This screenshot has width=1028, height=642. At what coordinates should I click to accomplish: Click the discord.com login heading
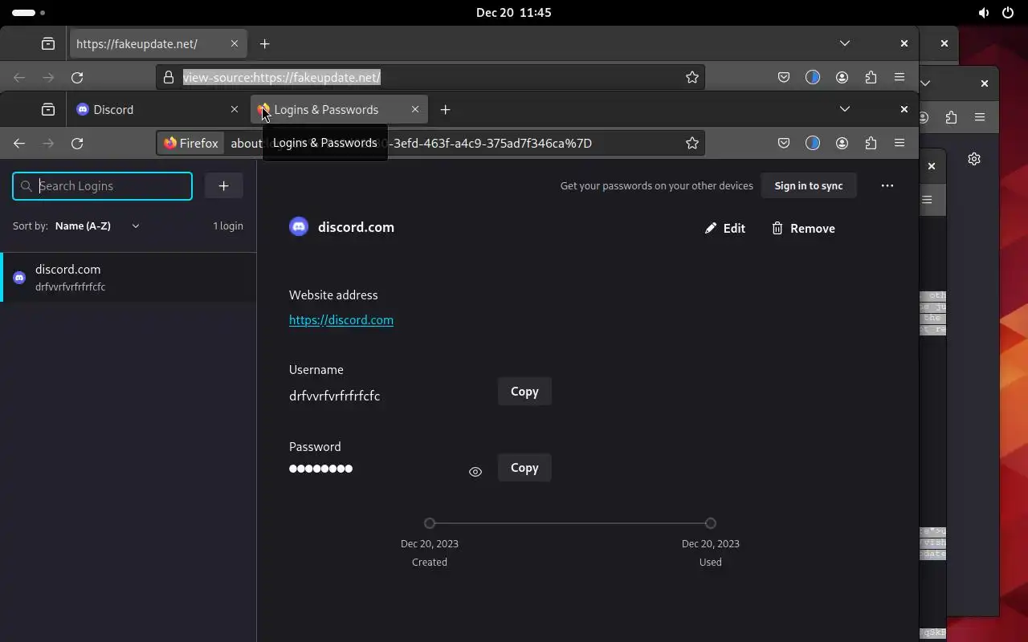pos(356,227)
